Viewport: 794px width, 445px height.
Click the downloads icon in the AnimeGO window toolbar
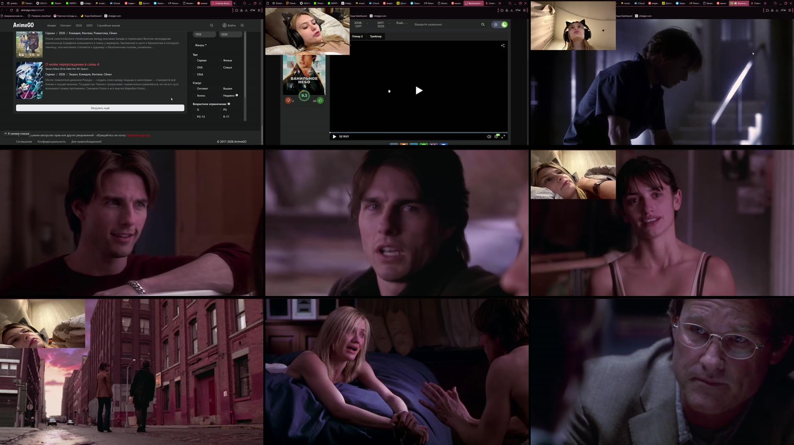(246, 10)
